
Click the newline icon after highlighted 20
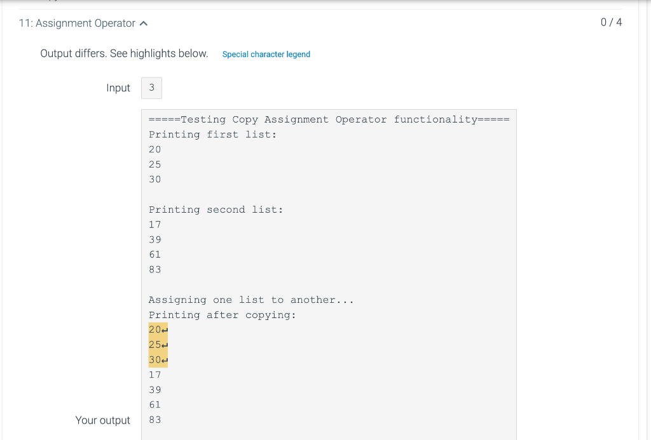(x=164, y=330)
